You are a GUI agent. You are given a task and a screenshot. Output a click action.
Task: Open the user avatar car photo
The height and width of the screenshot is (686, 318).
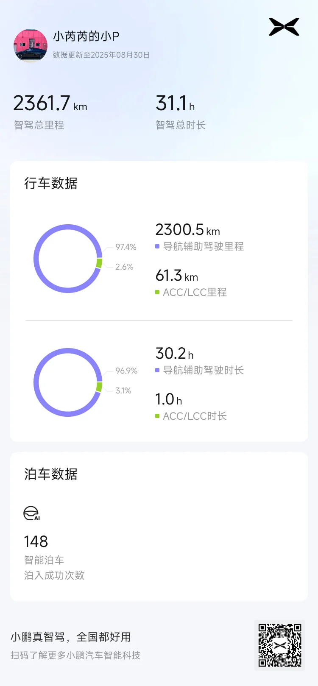point(31,46)
